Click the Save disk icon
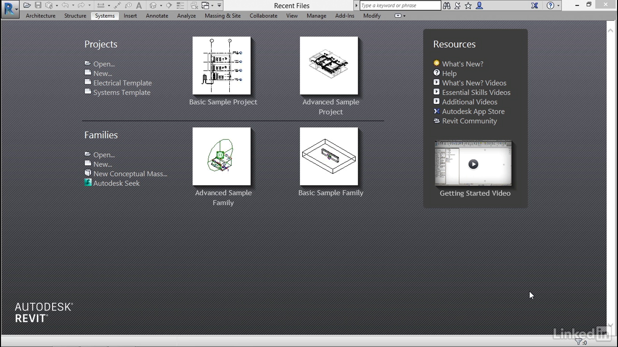This screenshot has width=618, height=347. [38, 5]
